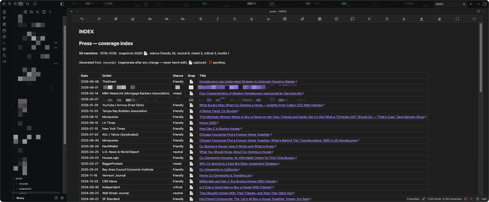The image size is (489, 202).
Task: Open the list style dropdown
Action: 387,19
